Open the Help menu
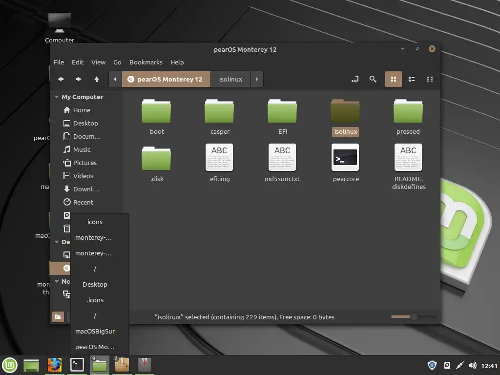 coord(177,62)
